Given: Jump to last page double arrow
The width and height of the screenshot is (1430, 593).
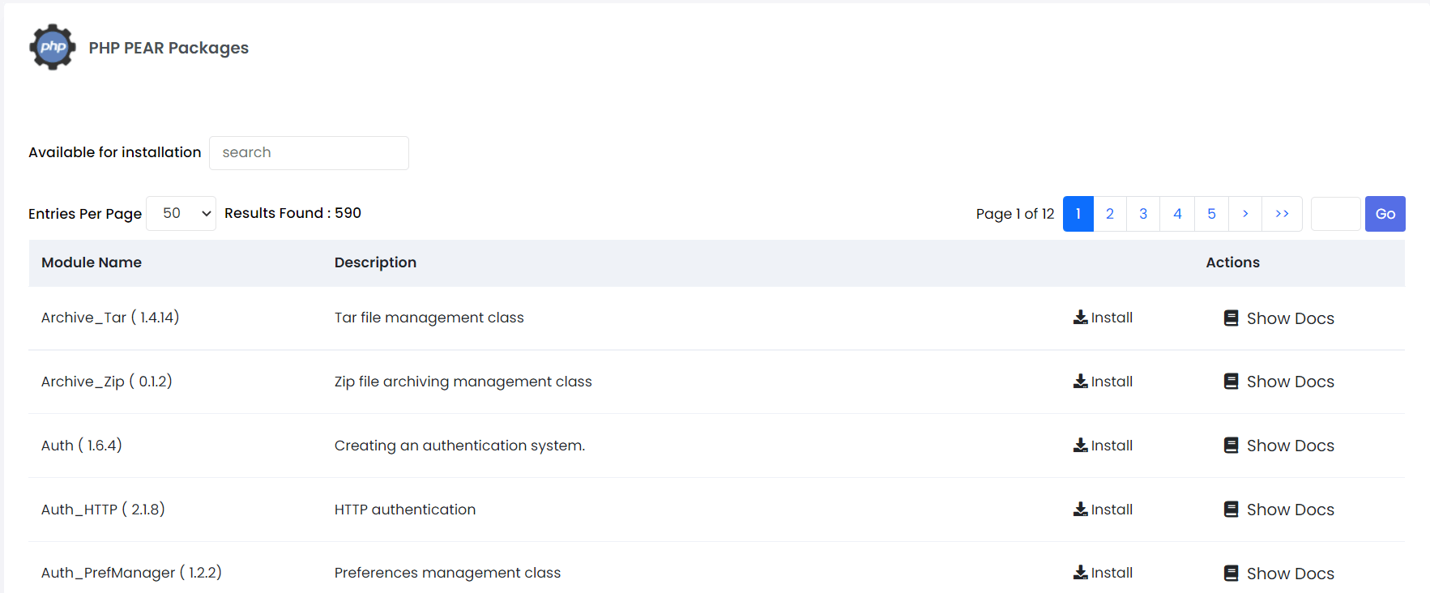Looking at the screenshot, I should (x=1282, y=214).
